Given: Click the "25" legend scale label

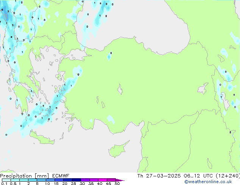Looking at the screenshot, I should click(73, 183).
